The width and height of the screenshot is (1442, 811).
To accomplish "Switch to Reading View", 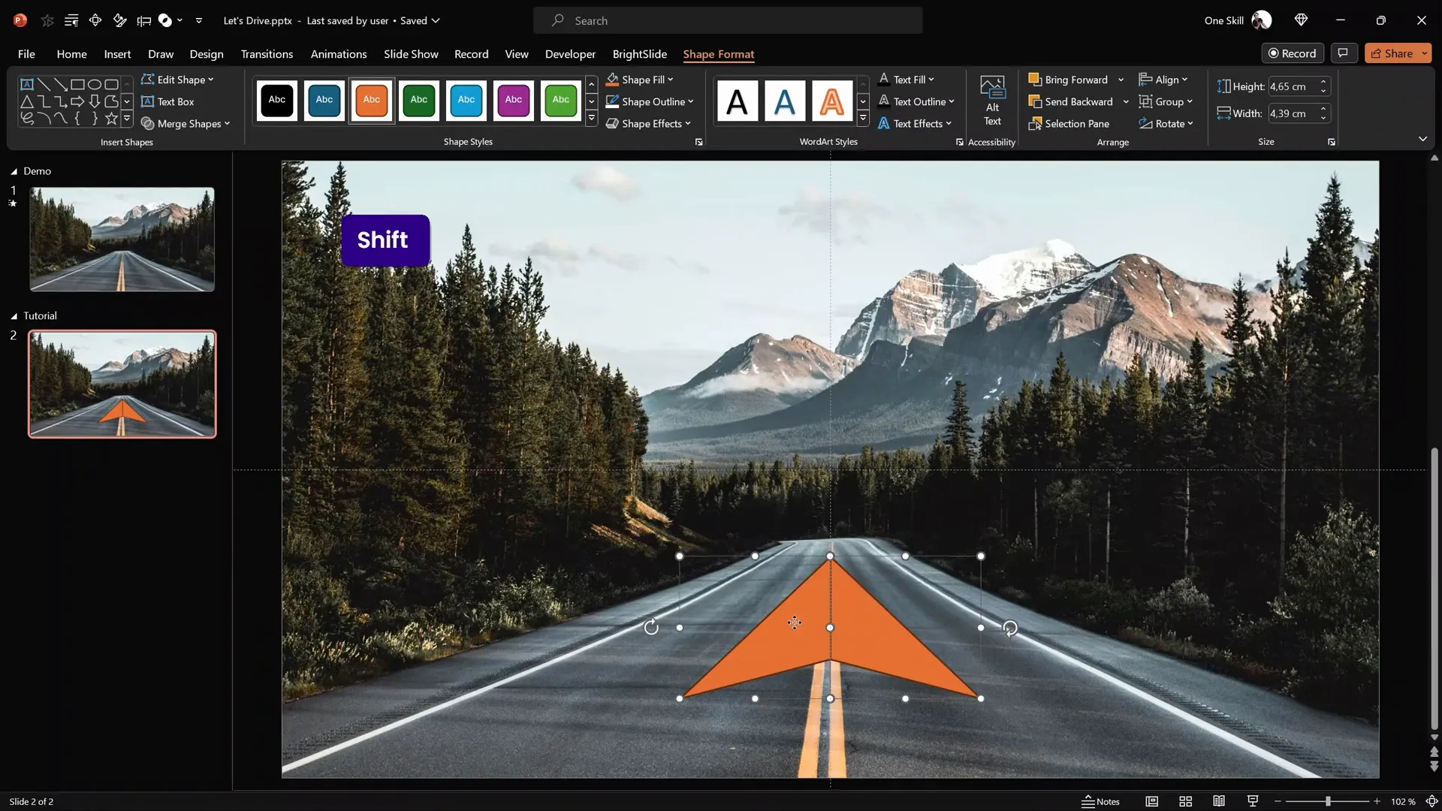I will coord(1219,801).
